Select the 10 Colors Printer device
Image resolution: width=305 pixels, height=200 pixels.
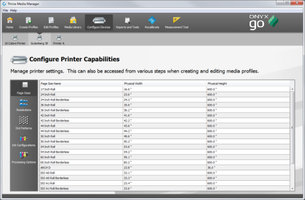15,39
